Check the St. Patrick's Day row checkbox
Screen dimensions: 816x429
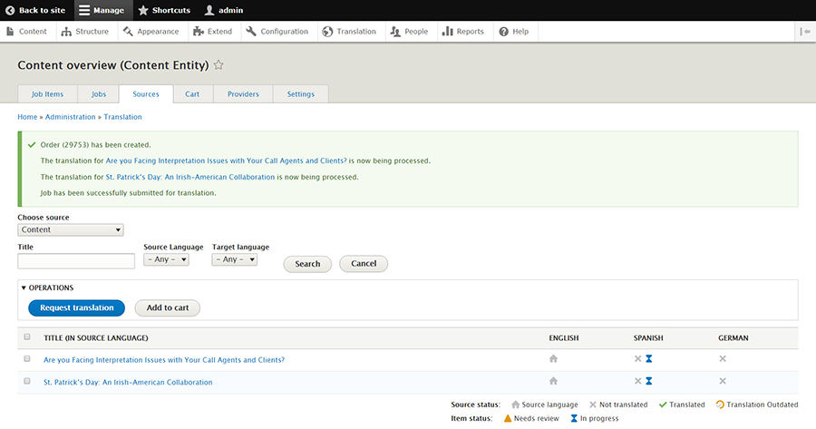(27, 381)
